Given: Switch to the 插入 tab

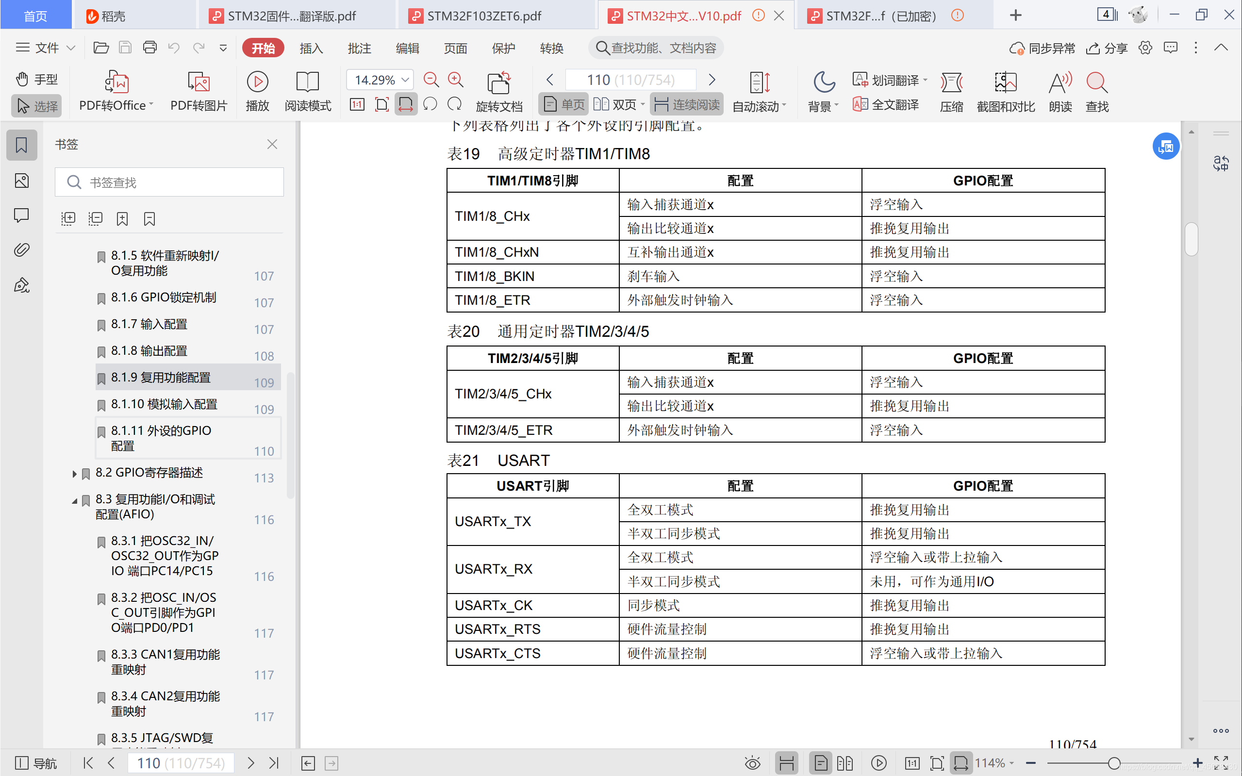Looking at the screenshot, I should click(x=311, y=48).
